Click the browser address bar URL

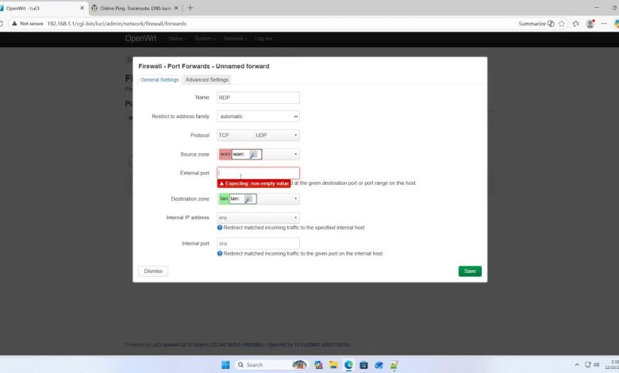click(117, 24)
